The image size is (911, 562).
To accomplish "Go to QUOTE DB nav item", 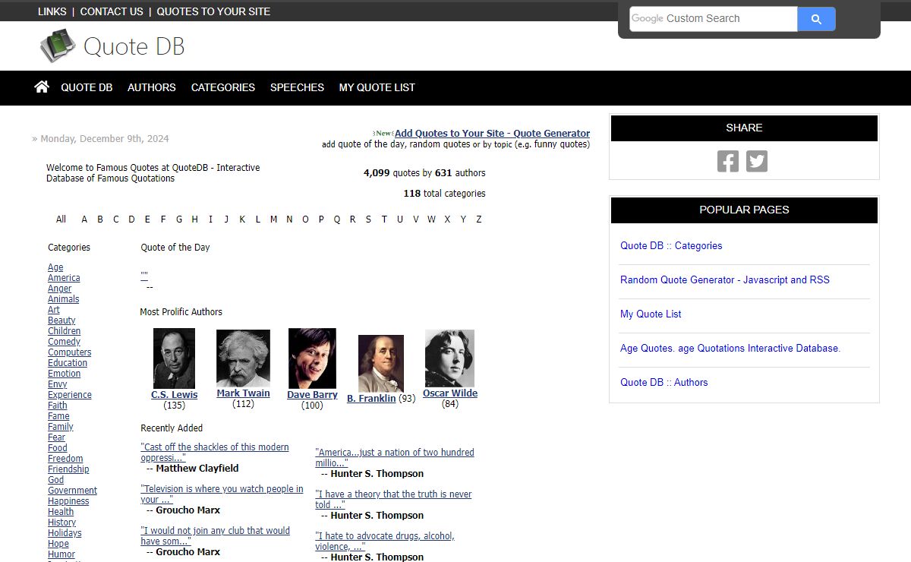I will 87,87.
